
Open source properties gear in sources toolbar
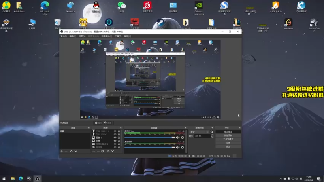pos(103,151)
